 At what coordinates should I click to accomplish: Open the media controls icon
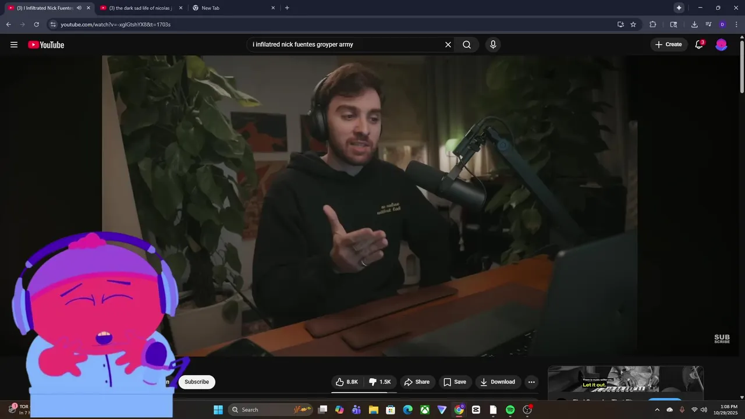708,24
